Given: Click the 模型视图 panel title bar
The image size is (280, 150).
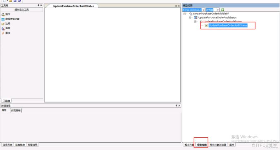Looking at the screenshot, I should (231, 6).
